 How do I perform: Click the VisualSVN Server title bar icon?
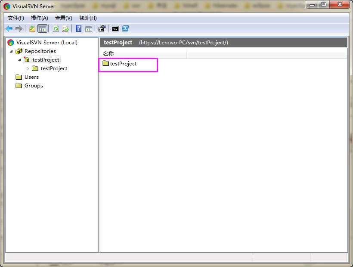click(7, 6)
